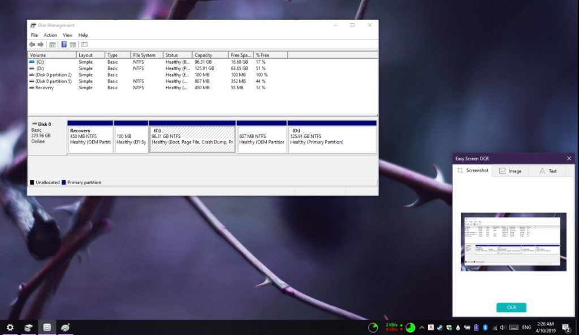Expand the hidden system tray icons chevron
Viewport: 579px width, 335px height.
(x=421, y=328)
